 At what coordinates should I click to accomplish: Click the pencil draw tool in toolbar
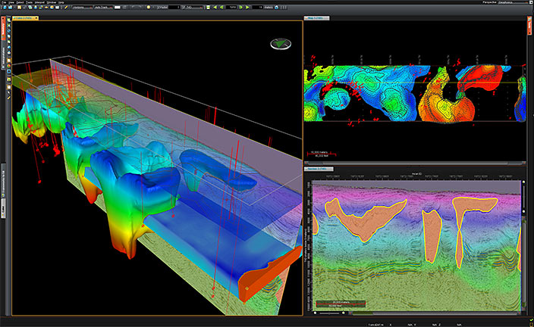click(x=66, y=7)
